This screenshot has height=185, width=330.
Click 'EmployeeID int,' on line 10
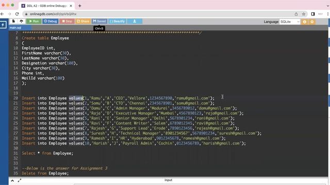(38, 48)
